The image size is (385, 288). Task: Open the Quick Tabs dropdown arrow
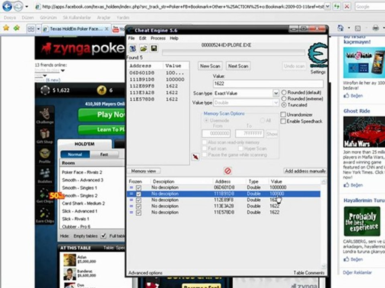coord(38,29)
